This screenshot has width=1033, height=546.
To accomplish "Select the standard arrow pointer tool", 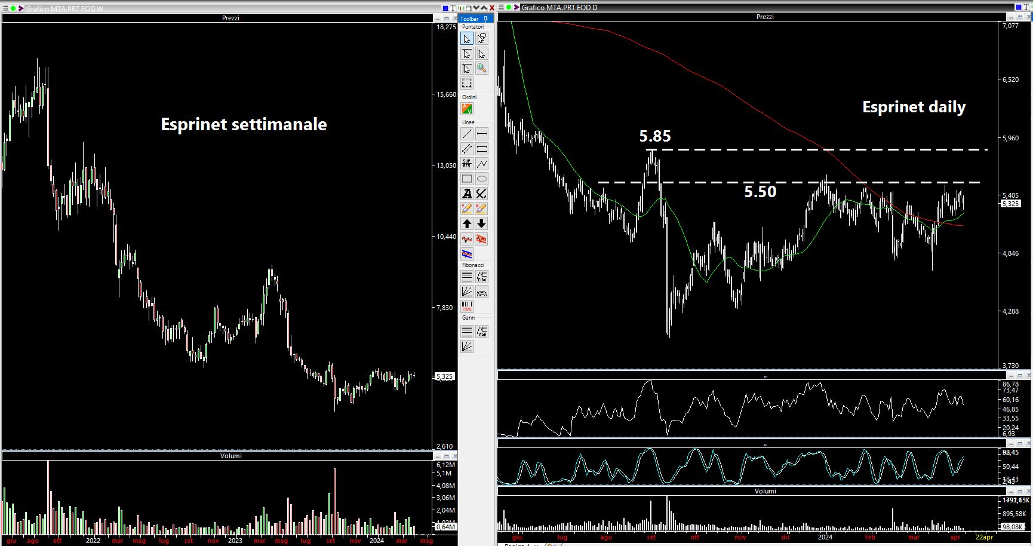I will tap(467, 39).
